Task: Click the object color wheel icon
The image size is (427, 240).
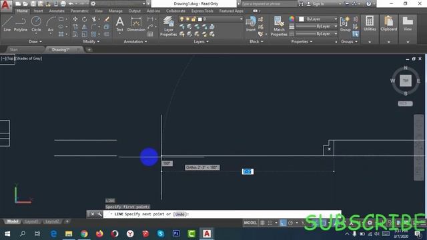Action: click(x=292, y=19)
